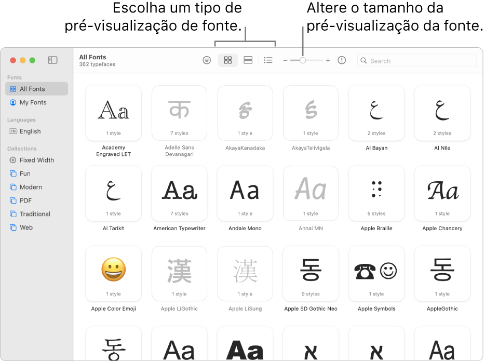
Task: Click the PDF collection icon
Action: [x=12, y=200]
